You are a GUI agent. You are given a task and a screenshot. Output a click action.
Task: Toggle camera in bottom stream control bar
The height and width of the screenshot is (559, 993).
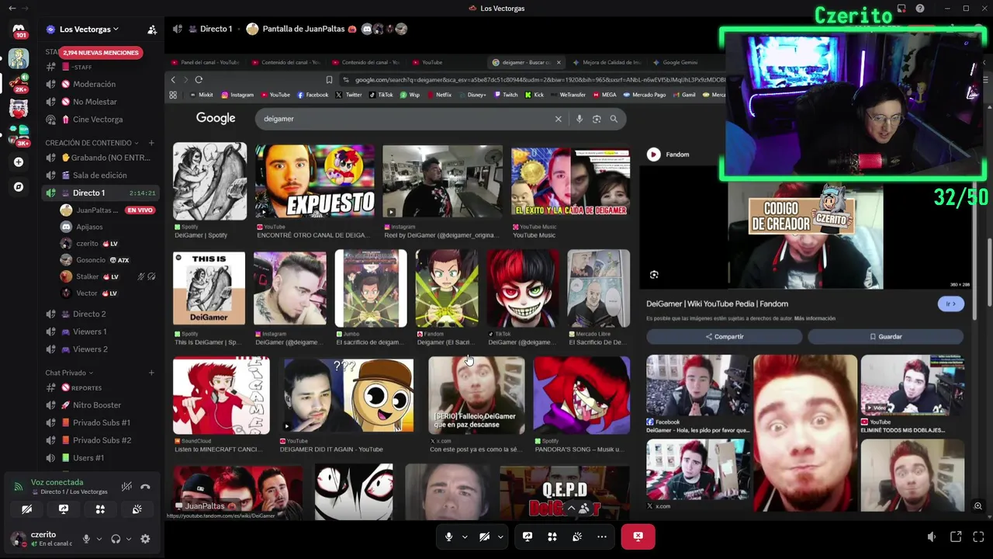[x=484, y=536]
